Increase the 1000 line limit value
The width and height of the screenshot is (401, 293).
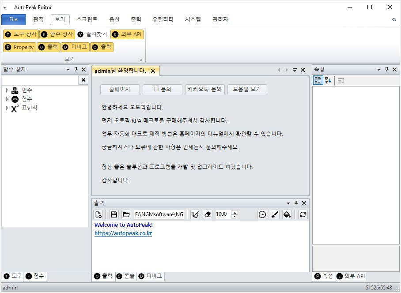coord(235,212)
